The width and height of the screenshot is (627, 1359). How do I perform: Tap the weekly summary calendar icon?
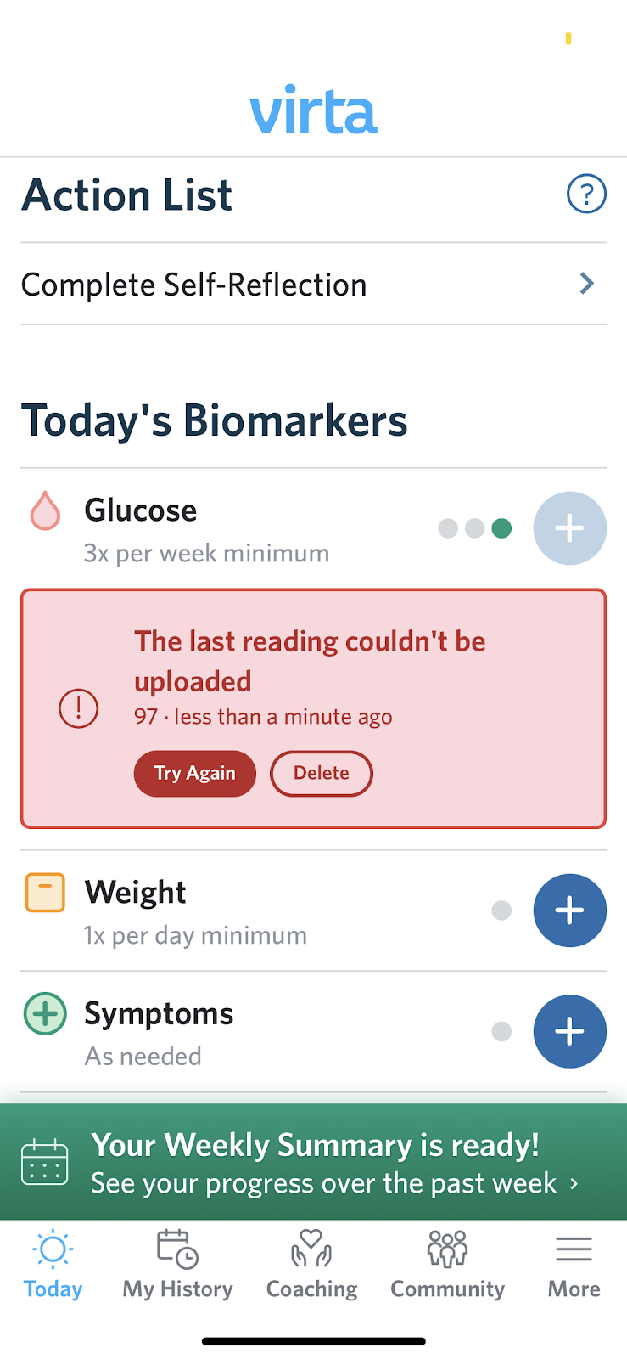click(45, 1162)
